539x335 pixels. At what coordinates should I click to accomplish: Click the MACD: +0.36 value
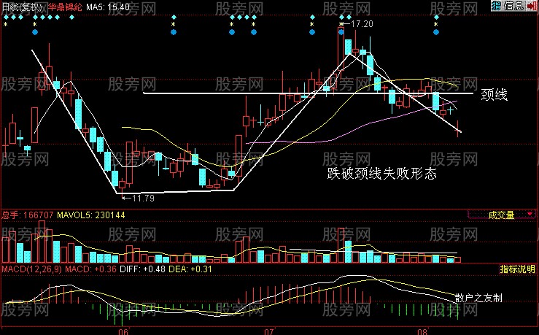pos(90,269)
